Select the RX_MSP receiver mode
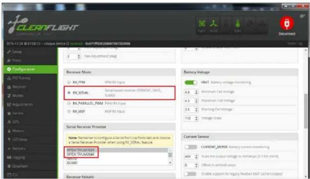 click(69, 111)
